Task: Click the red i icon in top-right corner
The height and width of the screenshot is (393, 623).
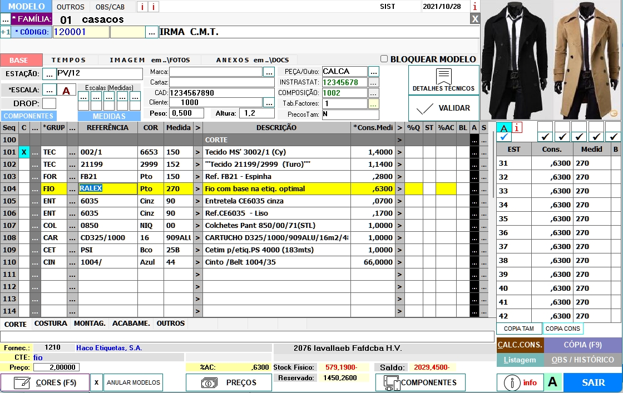Action: click(474, 7)
